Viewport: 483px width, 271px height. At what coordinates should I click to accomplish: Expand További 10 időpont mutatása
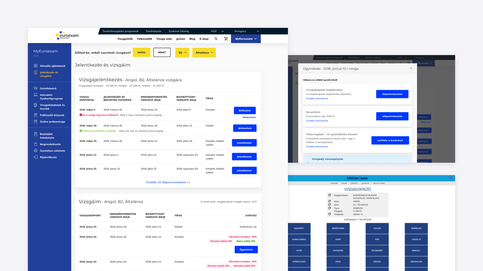pyautogui.click(x=168, y=182)
